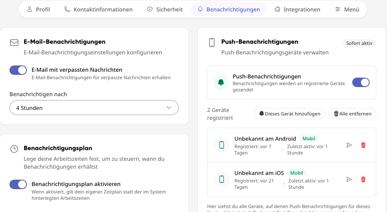The width and height of the screenshot is (387, 212).
Task: Click the chevron in the 4 Stunden dropdown
Action: coord(169,108)
